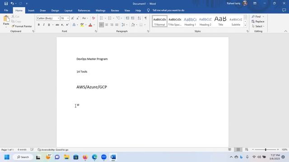Screen dimensions: 289x162
Task: Save the document with the floppy icon
Action: pos(6,4)
